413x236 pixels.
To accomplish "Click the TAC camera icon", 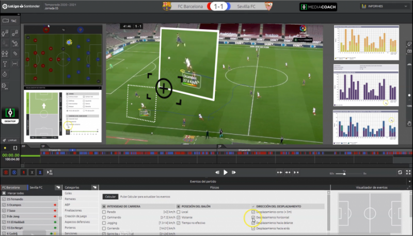I will [x=6, y=21].
